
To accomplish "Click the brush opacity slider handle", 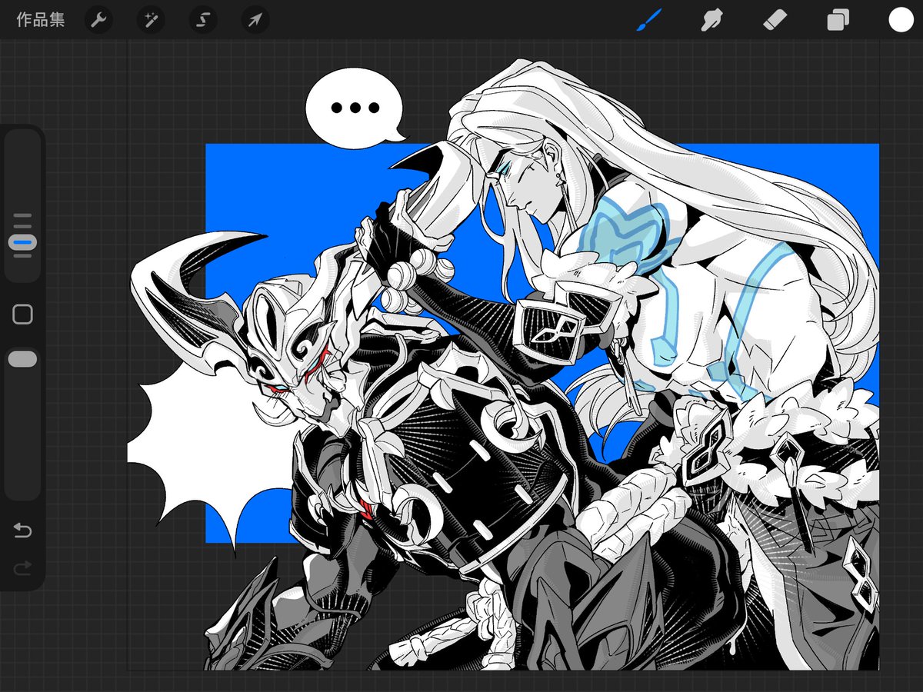I will point(22,359).
